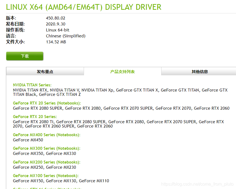Click the NVIDIA TITAN Series: heading

tap(32, 85)
